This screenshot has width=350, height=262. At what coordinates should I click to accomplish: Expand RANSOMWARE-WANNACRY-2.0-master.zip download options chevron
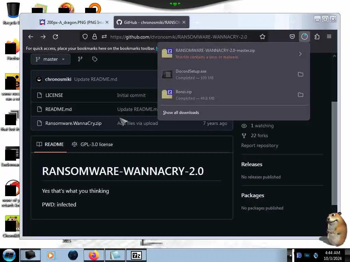[x=300, y=54]
